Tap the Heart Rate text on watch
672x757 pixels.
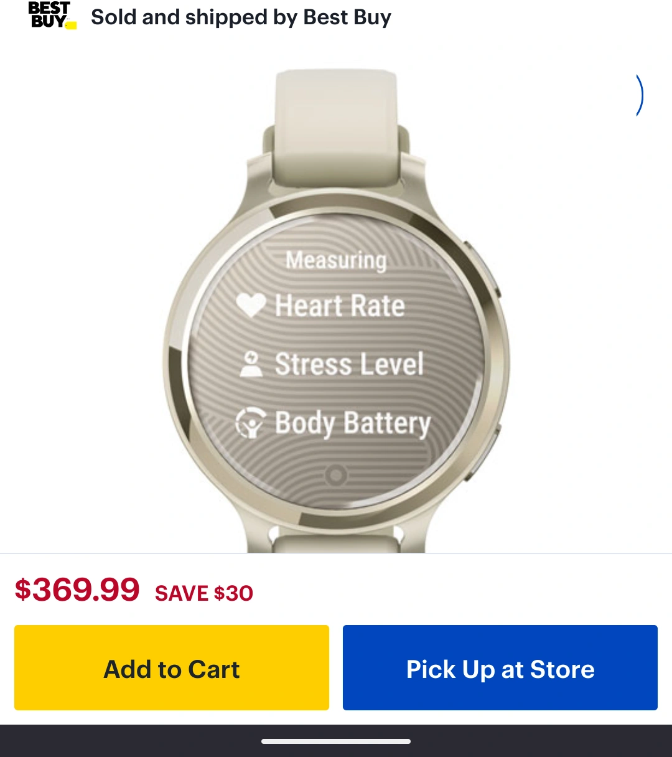[x=340, y=306]
